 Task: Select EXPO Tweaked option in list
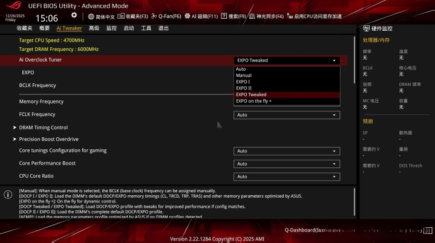(287, 94)
